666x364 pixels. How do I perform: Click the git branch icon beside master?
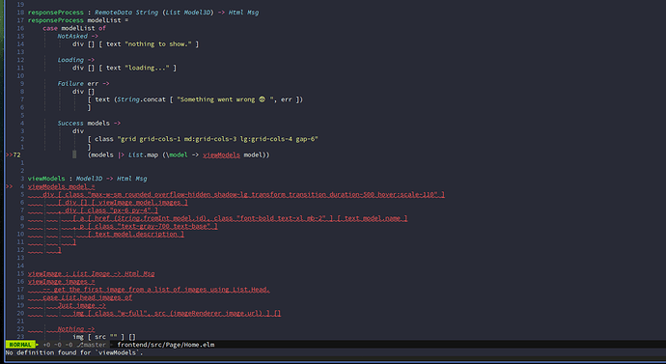click(80, 345)
